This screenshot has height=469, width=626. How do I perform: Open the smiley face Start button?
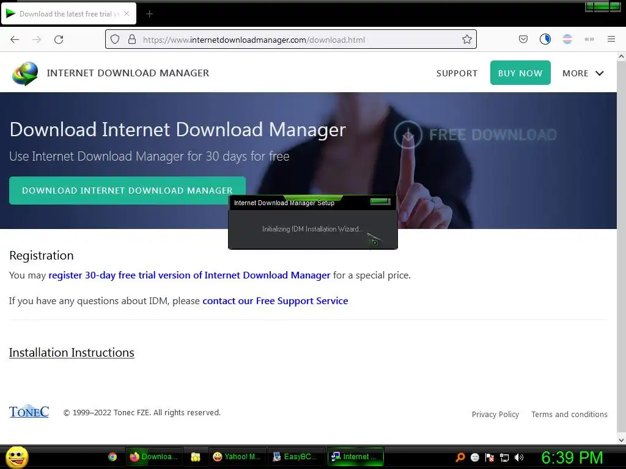17,457
